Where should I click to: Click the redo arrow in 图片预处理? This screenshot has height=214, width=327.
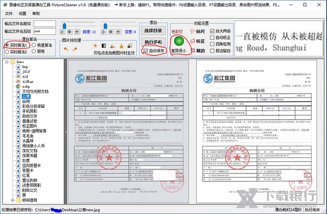[75, 49]
